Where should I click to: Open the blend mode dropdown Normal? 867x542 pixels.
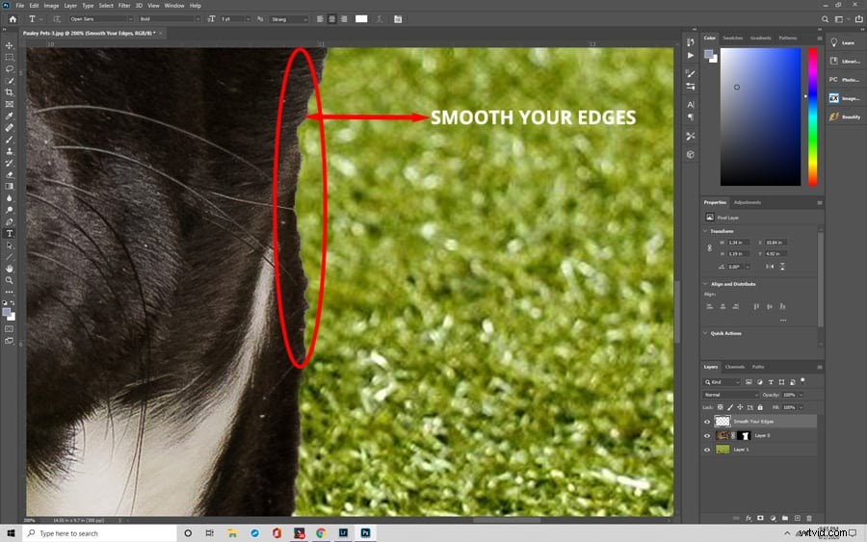(x=730, y=395)
